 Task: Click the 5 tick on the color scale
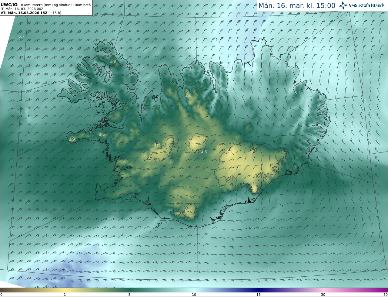point(129,295)
